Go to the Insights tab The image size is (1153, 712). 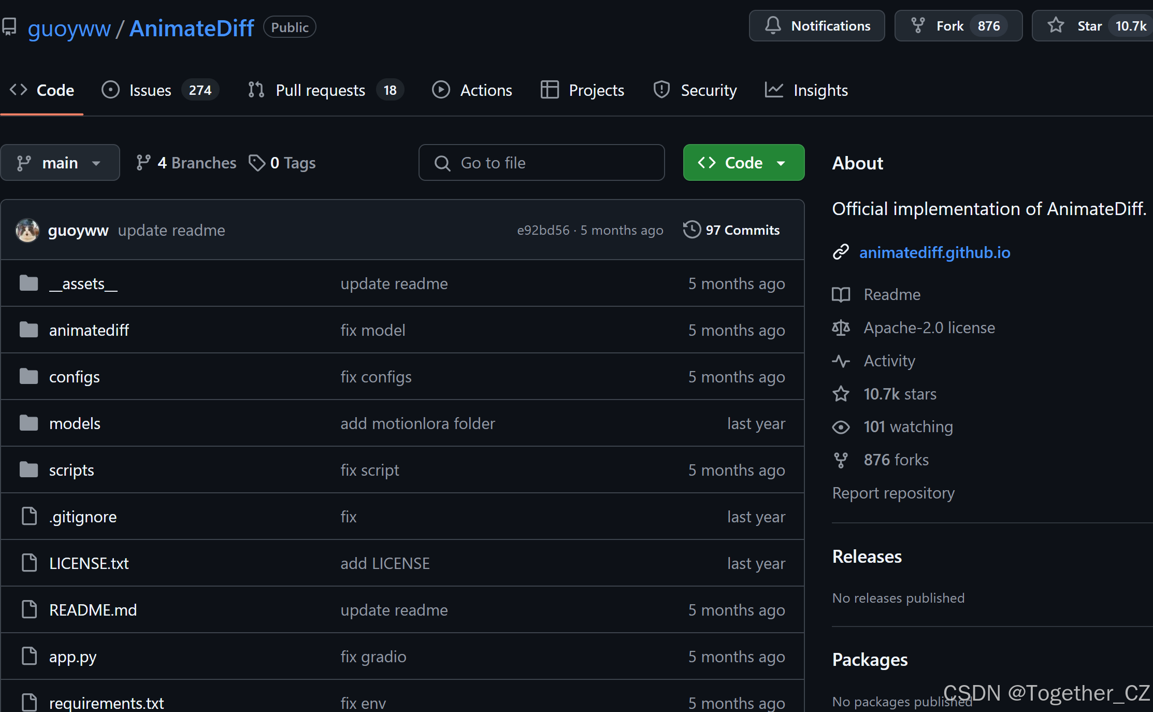tap(820, 90)
